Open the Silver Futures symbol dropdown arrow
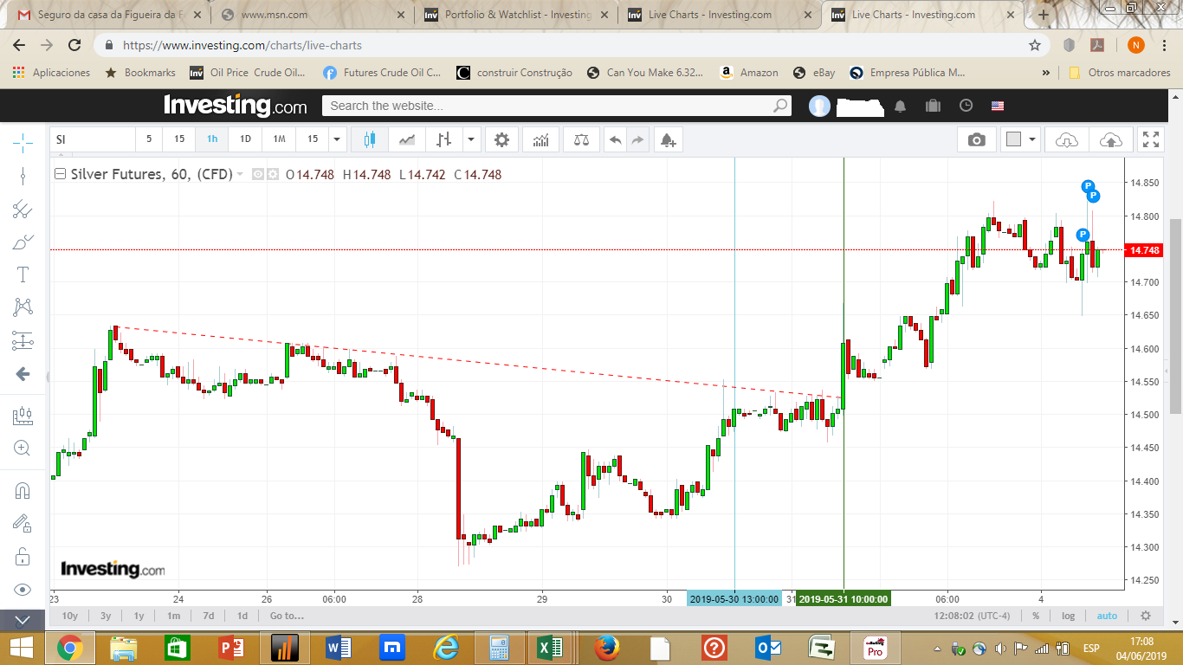This screenshot has width=1183, height=665. pos(241,174)
